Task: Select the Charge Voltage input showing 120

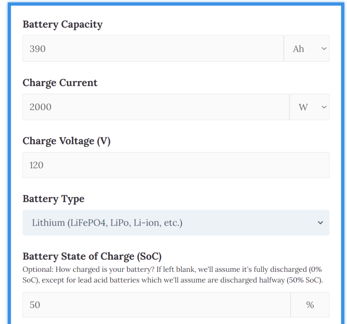Action: tap(176, 165)
